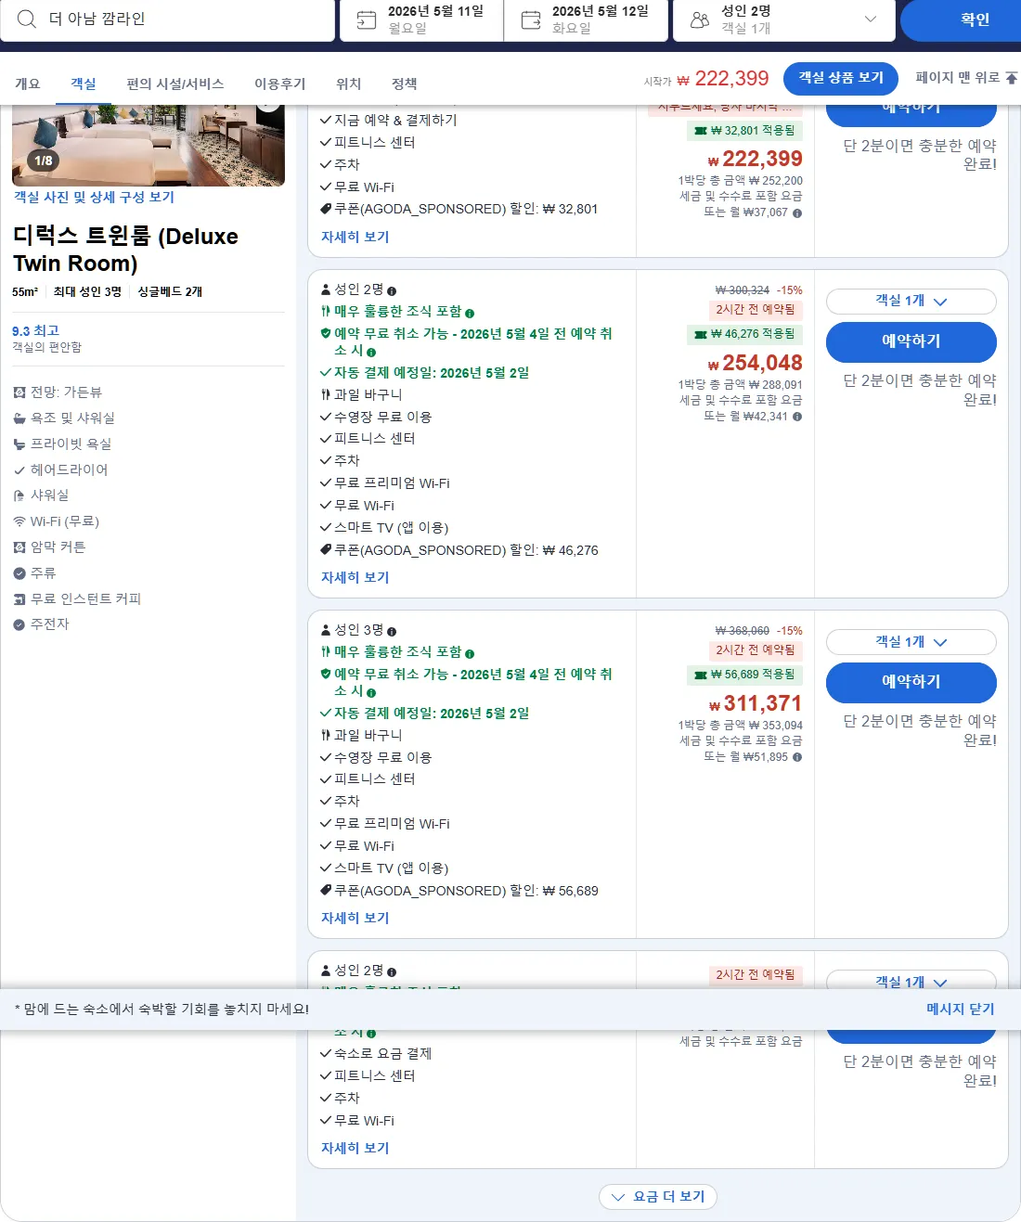Click the Wi-Fi icon beside Wi-Fi (무료)
This screenshot has height=1222, width=1021.
coord(19,521)
